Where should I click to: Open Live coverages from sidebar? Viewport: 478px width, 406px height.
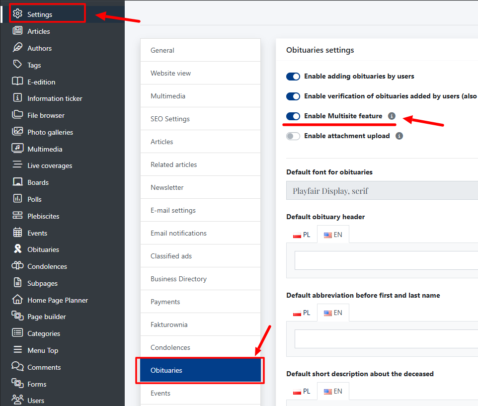coord(50,165)
